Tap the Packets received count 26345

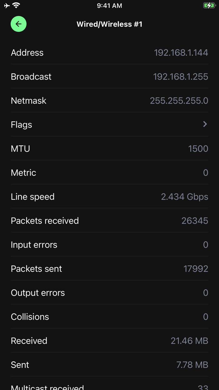tap(195, 221)
